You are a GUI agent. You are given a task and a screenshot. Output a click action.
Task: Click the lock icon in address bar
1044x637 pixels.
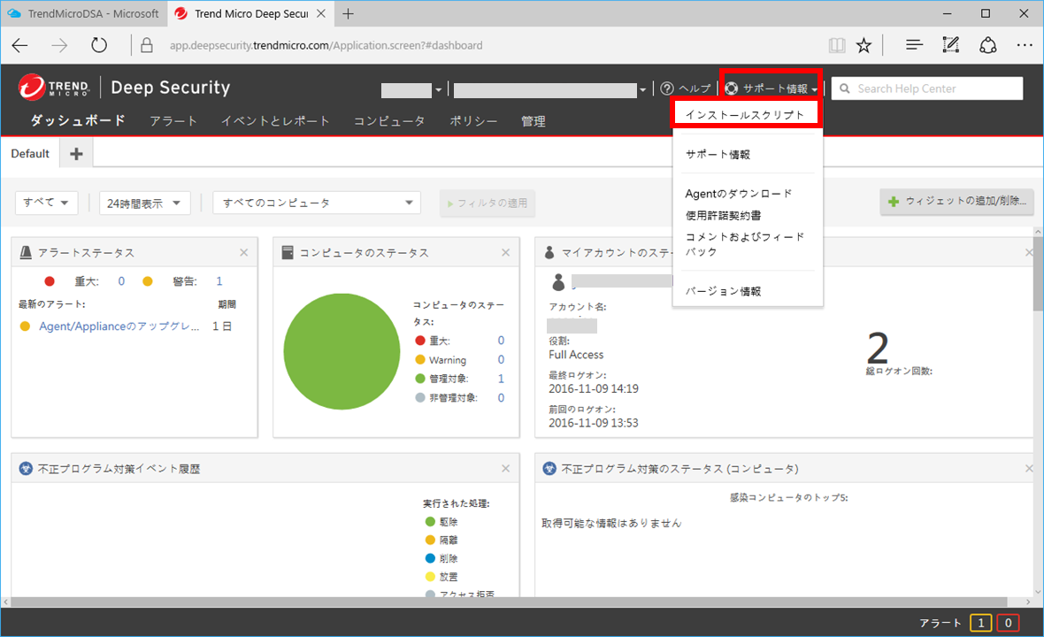point(147,45)
